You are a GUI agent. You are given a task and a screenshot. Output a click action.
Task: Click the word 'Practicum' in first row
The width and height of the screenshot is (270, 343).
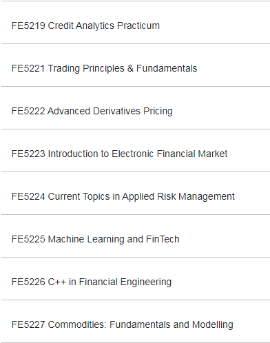pos(138,25)
